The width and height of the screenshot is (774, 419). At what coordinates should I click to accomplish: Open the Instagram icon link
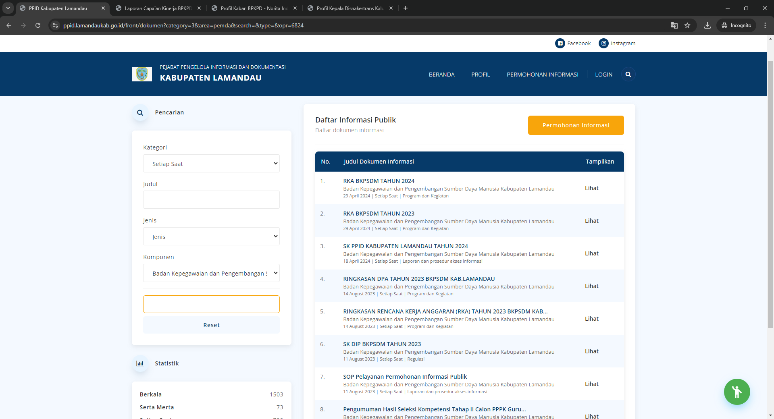tap(603, 43)
